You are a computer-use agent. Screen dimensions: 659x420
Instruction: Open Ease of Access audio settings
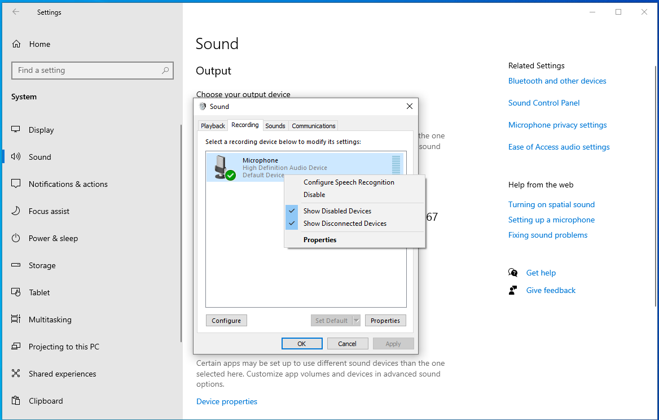point(559,147)
